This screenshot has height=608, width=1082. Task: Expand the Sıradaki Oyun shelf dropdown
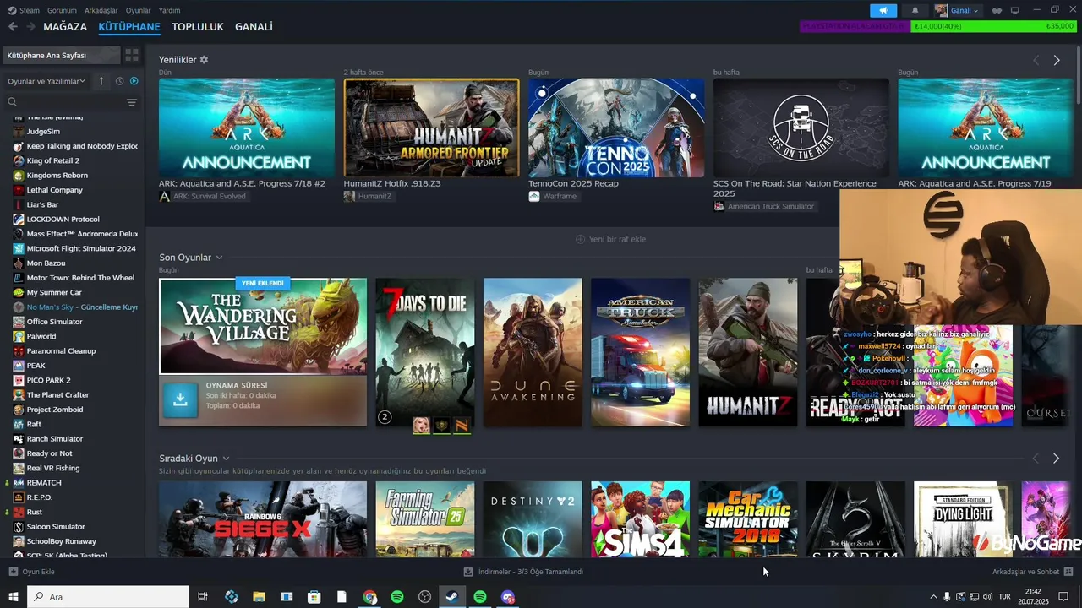225,458
